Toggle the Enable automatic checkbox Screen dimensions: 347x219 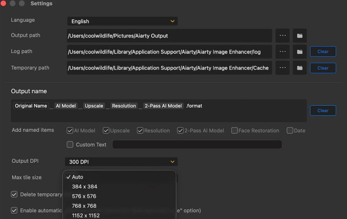pyautogui.click(x=14, y=210)
